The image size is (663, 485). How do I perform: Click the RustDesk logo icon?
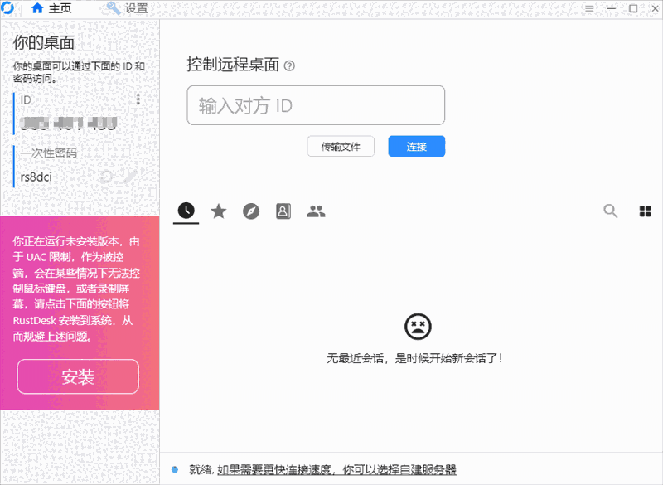10,8
